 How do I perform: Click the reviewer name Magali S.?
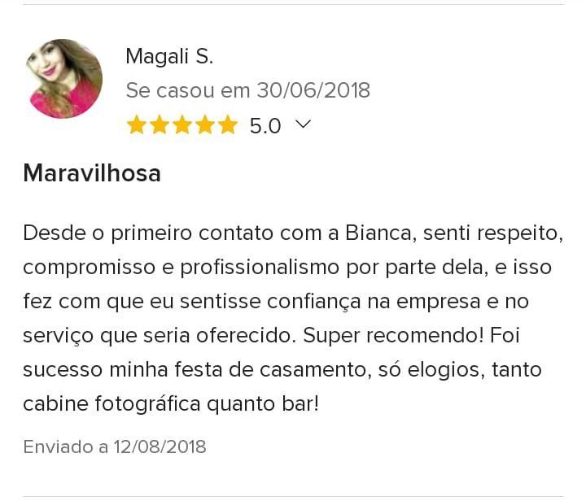[169, 56]
